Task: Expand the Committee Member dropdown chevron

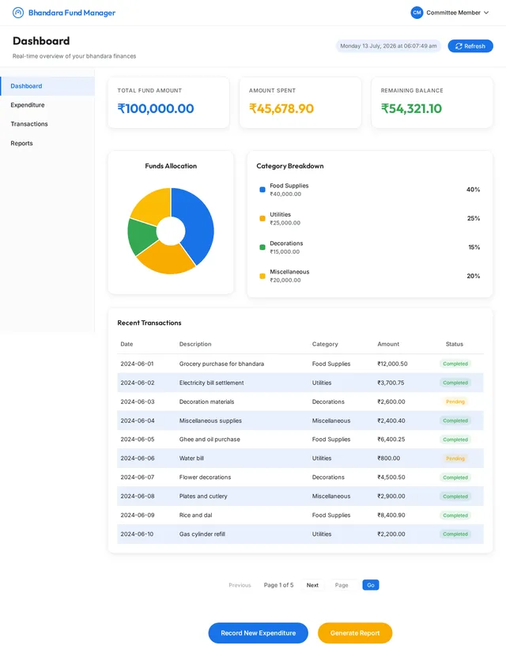Action: (486, 13)
